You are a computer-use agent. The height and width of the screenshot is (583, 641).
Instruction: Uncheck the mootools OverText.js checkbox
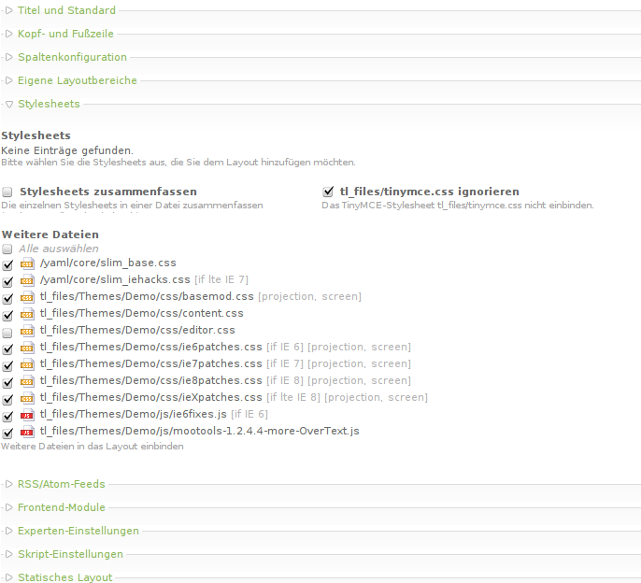[7, 433]
